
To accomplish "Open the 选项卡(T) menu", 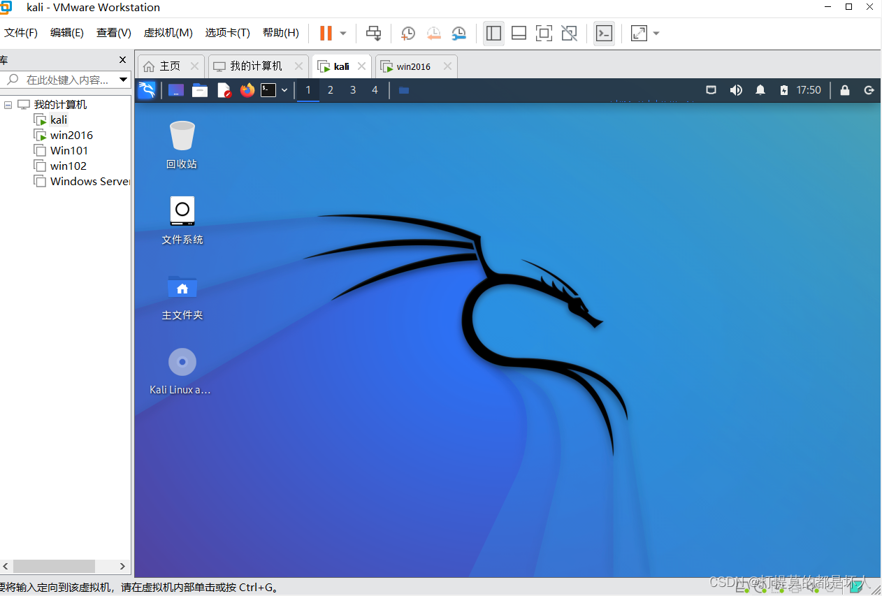I will (227, 33).
